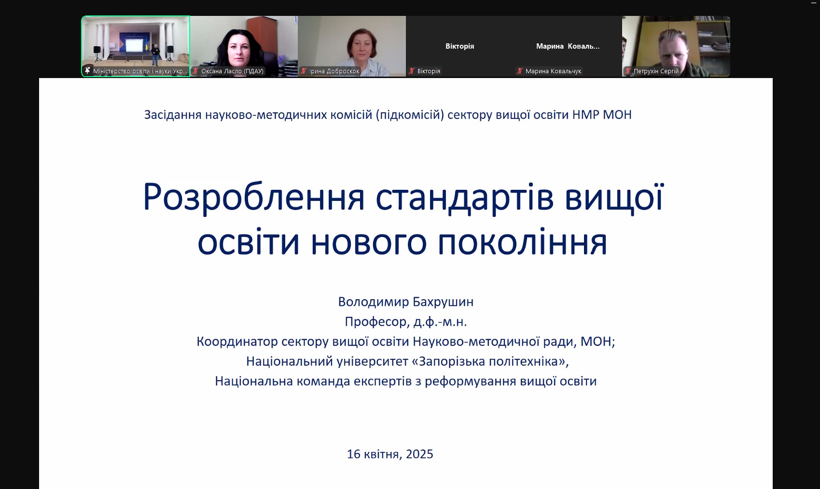Click the Петрухін Сергій name label
The height and width of the screenshot is (489, 820).
[x=656, y=71]
